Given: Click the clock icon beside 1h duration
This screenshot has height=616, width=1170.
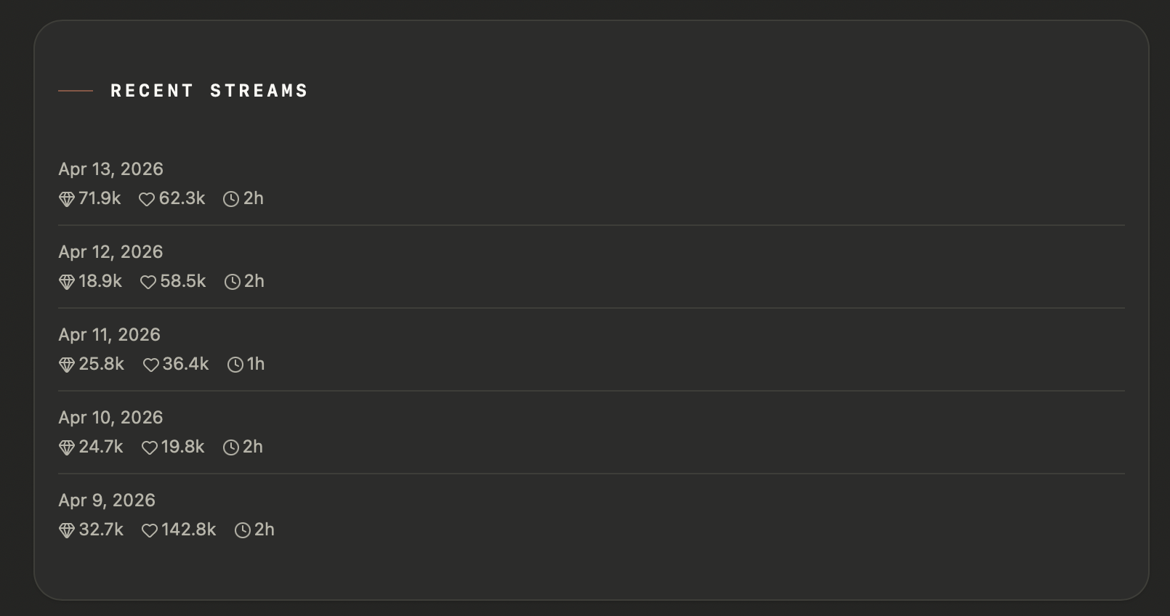Looking at the screenshot, I should click(235, 365).
